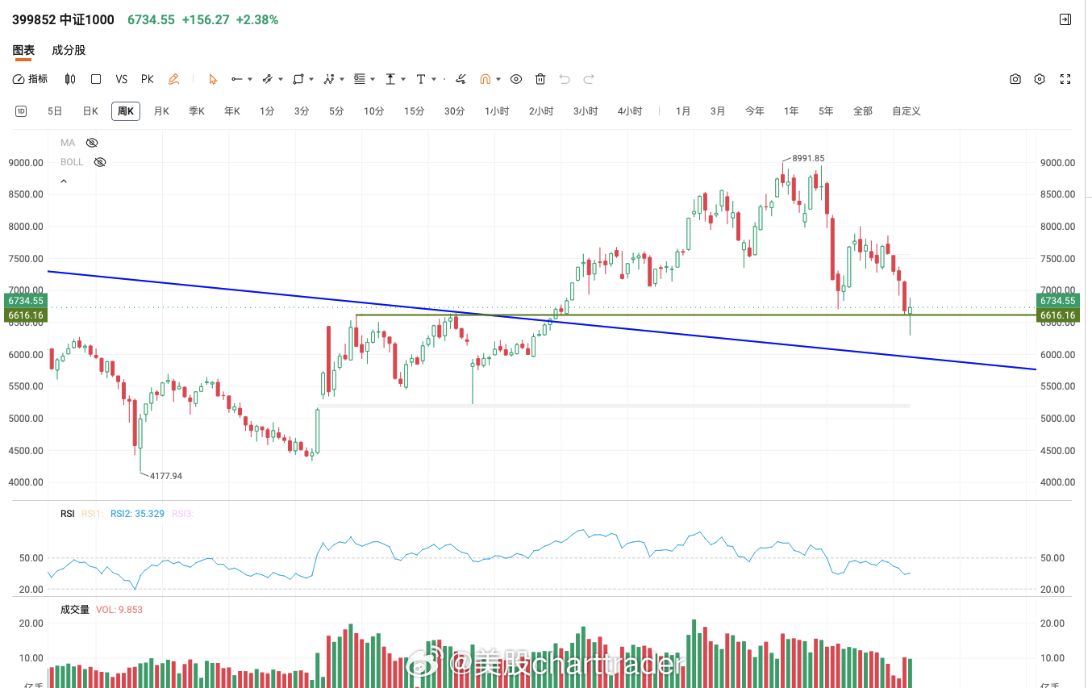
Task: Select the channel line drawing tool
Action: (267, 79)
